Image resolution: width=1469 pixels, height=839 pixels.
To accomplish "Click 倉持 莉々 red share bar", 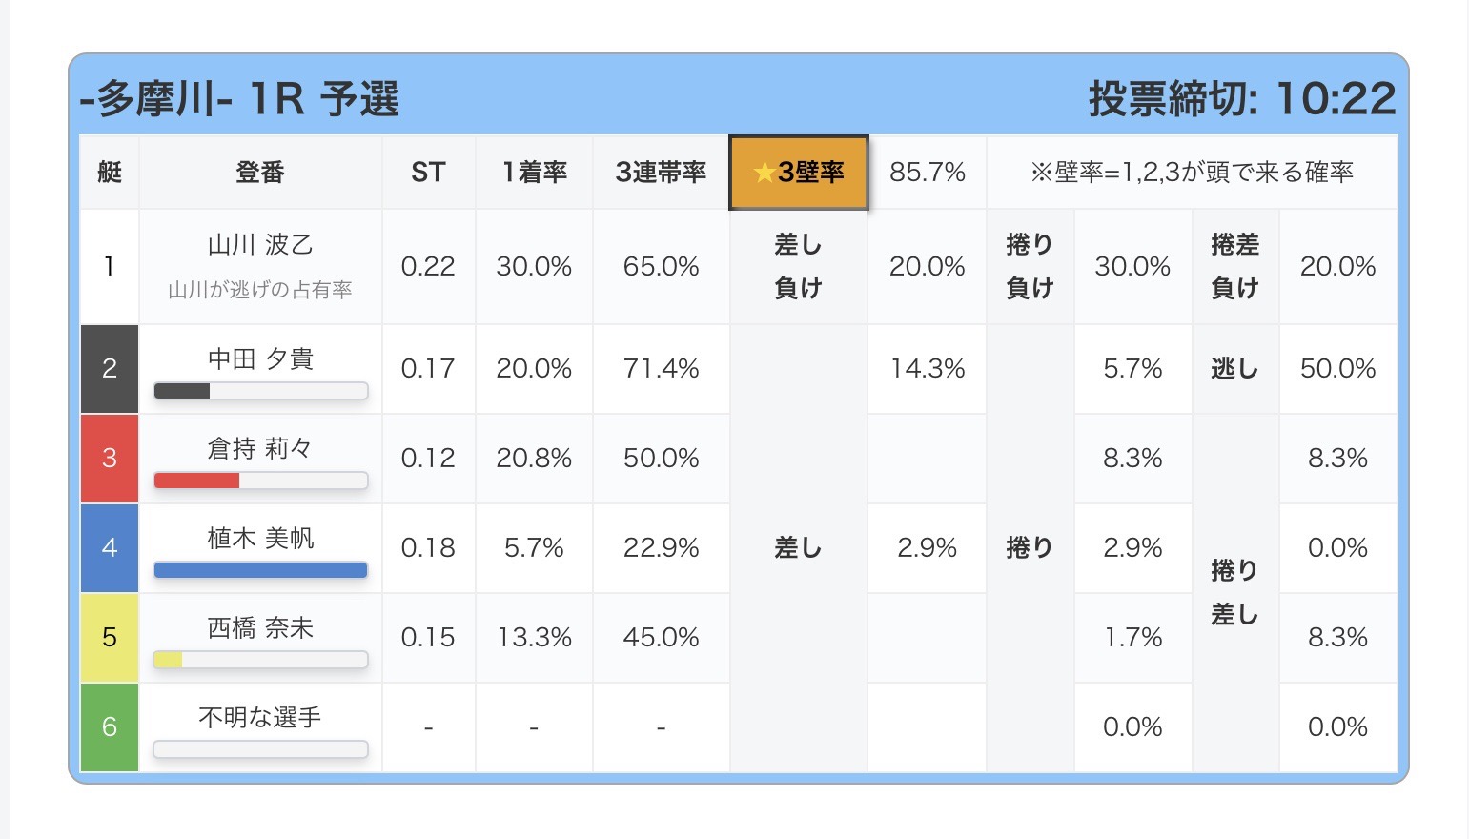I will [260, 481].
